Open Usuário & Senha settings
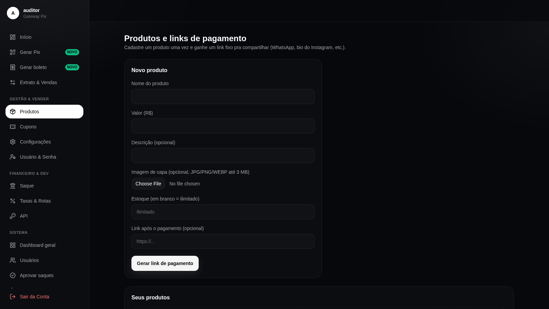This screenshot has width=549, height=309. 44,157
